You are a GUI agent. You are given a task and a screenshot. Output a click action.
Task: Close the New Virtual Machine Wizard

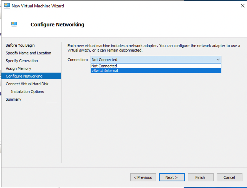(x=242, y=6)
